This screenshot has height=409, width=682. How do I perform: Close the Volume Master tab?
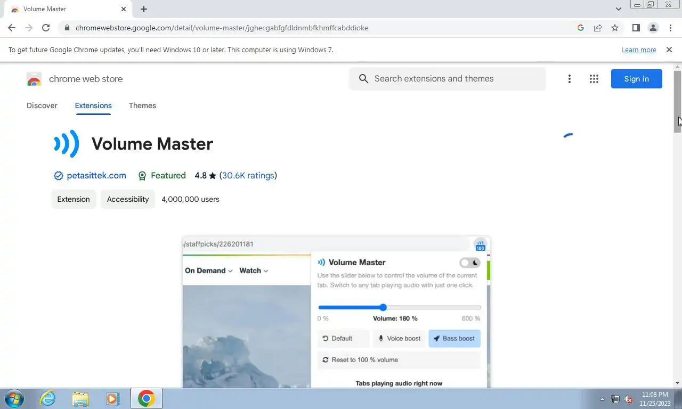[124, 9]
